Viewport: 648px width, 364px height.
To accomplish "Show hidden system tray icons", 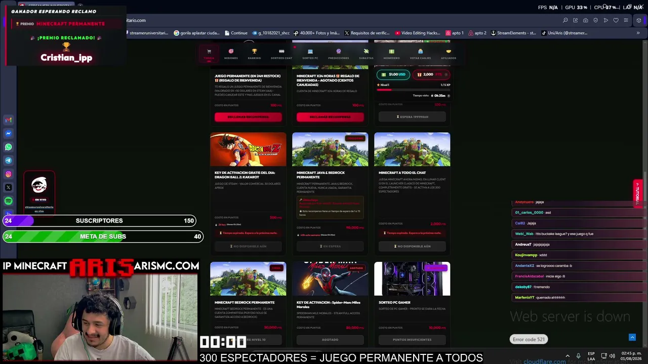I will 568,356.
